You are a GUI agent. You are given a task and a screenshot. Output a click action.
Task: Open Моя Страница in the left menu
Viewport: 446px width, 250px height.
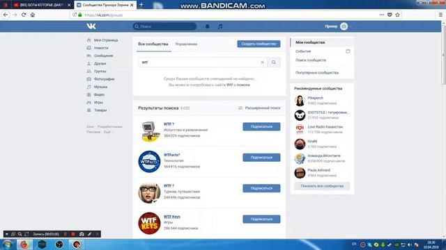[106, 40]
